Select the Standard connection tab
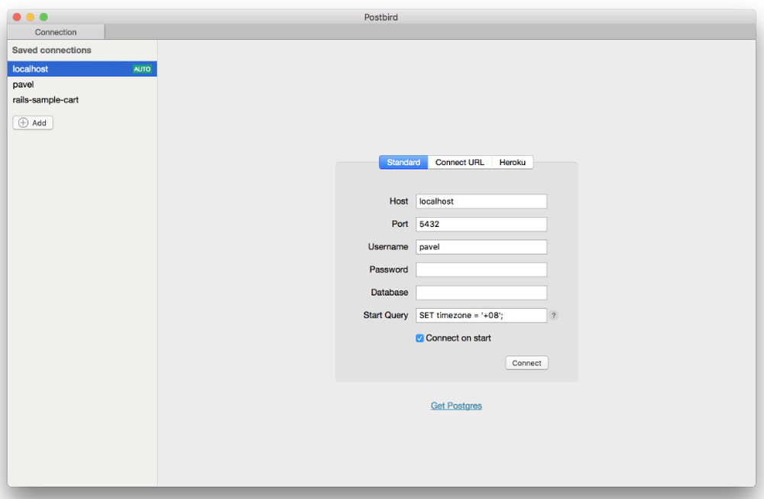 (403, 162)
